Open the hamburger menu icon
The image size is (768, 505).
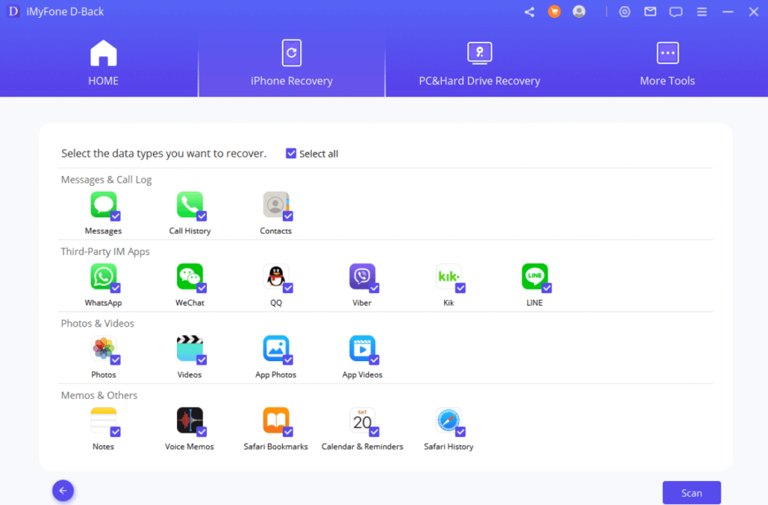click(702, 12)
